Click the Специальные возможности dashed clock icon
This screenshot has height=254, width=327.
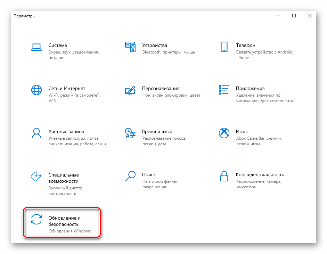click(x=36, y=176)
